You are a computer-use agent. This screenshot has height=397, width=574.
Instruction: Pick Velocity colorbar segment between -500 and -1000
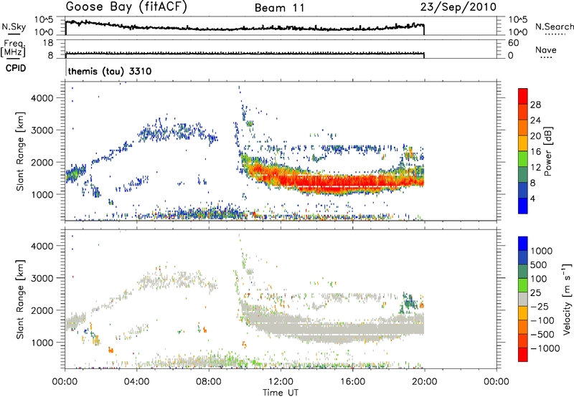click(x=523, y=340)
